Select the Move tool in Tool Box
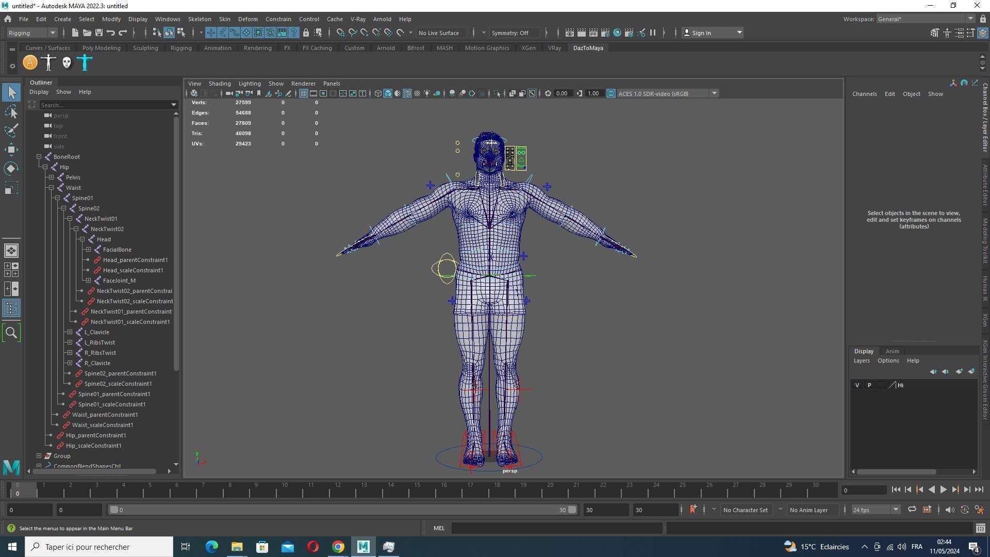This screenshot has height=557, width=990. [x=11, y=150]
